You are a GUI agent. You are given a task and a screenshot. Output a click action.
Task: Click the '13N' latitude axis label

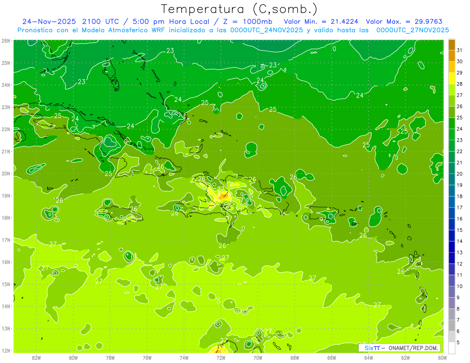tap(6, 329)
